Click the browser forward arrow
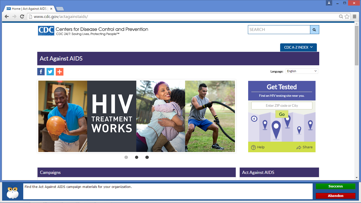 tap(15, 16)
